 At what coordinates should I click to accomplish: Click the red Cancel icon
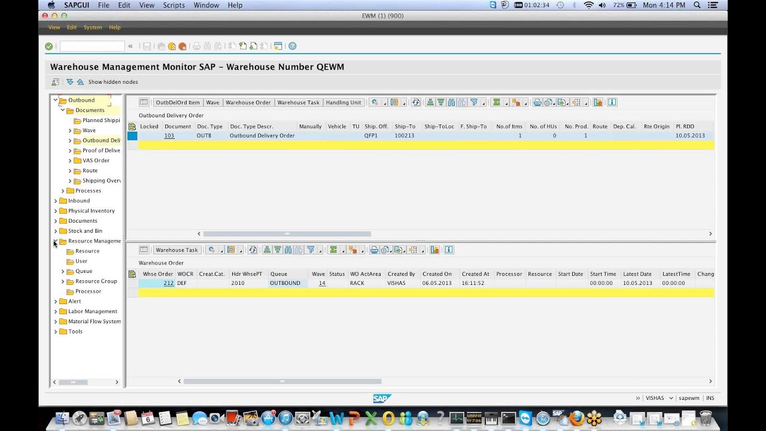pos(183,46)
